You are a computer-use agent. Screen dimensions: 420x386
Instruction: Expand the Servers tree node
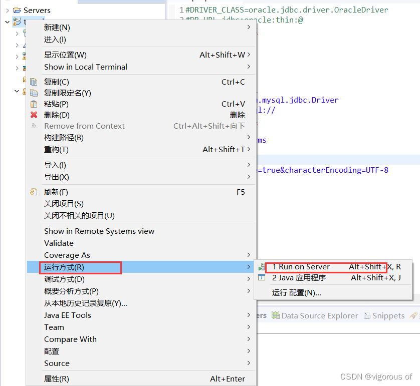click(7, 11)
